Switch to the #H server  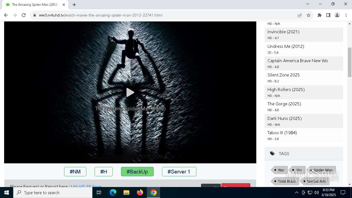coord(104,172)
